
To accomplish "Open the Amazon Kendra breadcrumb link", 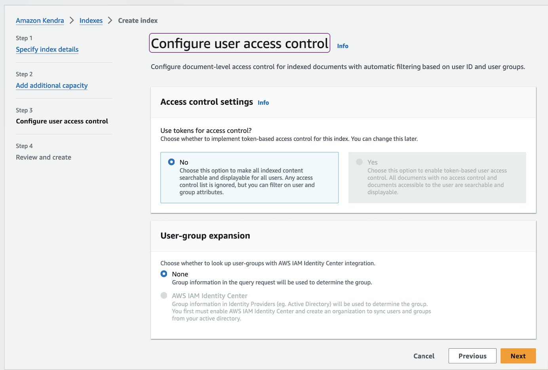I will (x=40, y=21).
